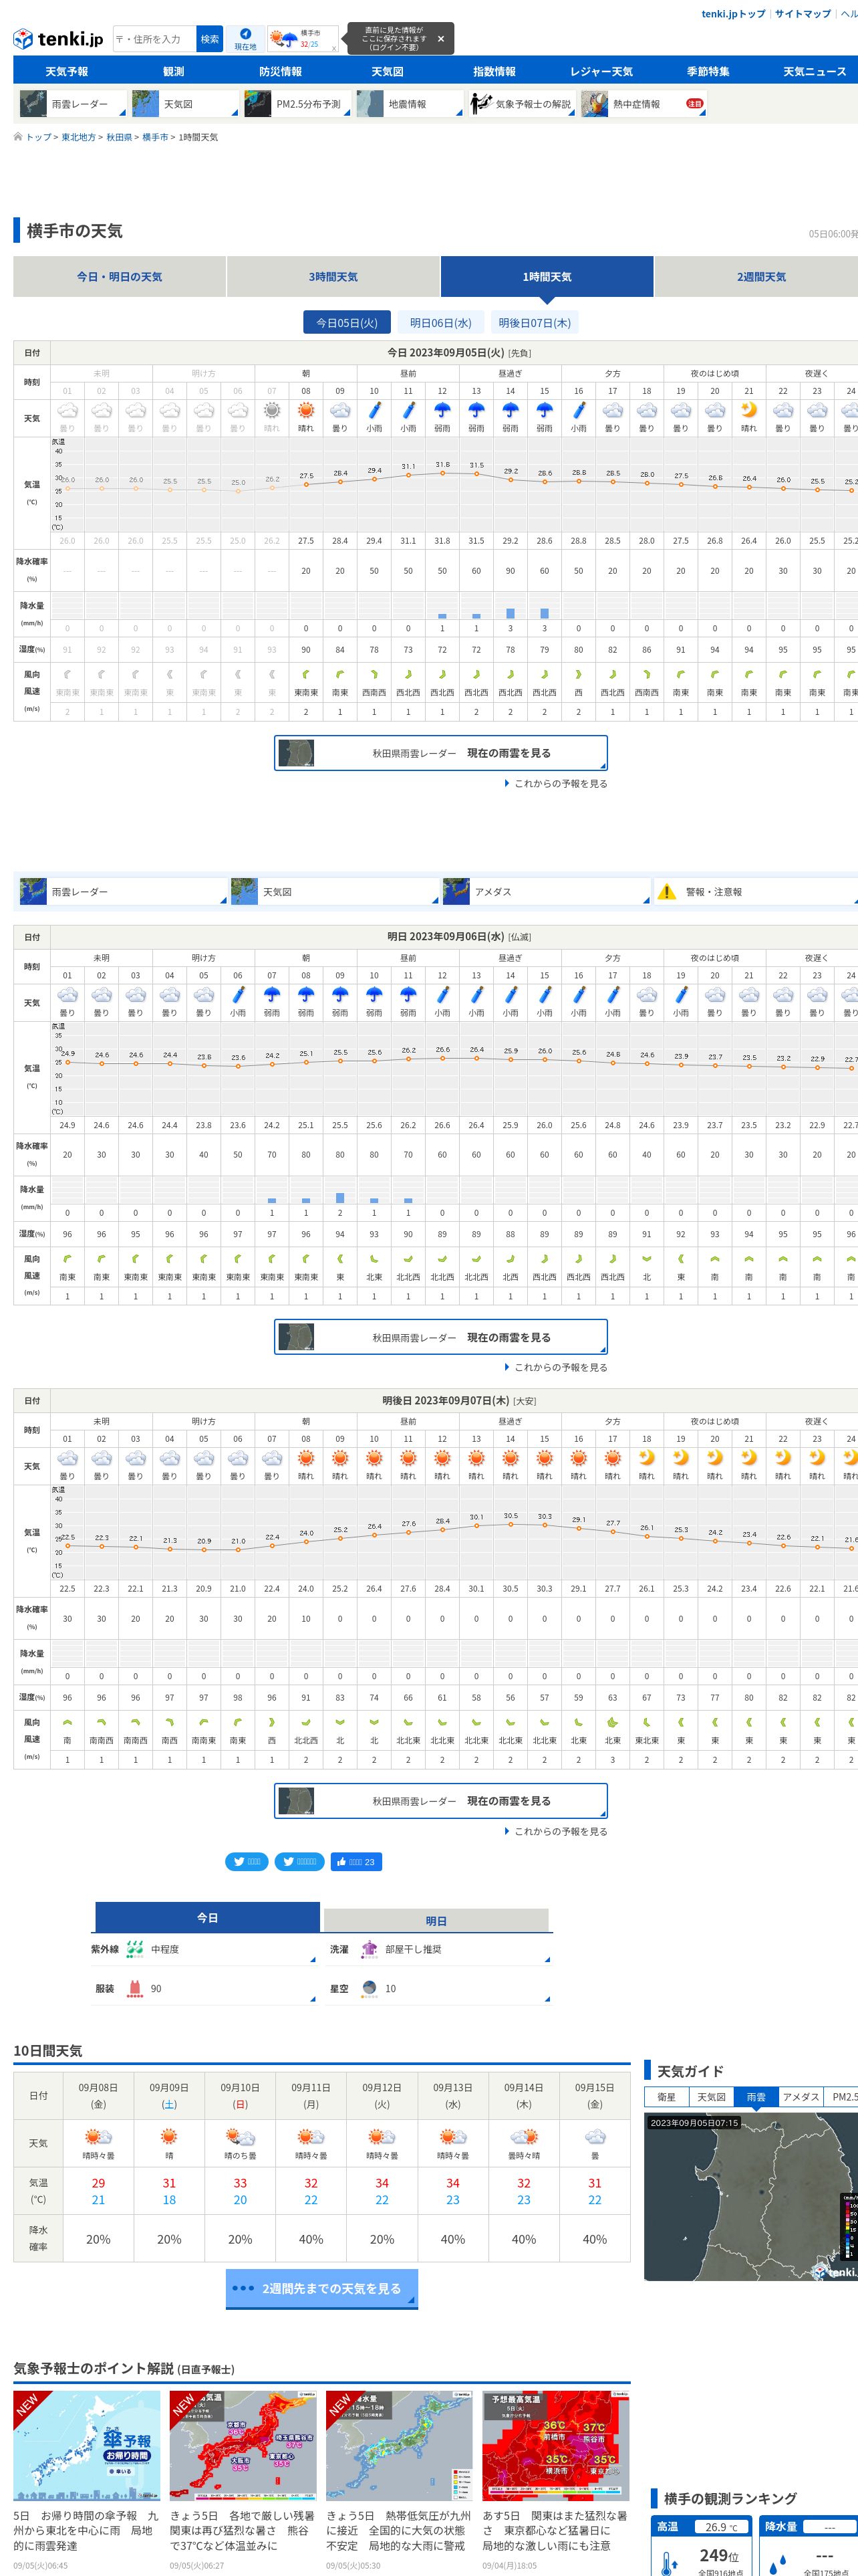Open the 指数情報 menu
The image size is (858, 2576).
click(494, 72)
